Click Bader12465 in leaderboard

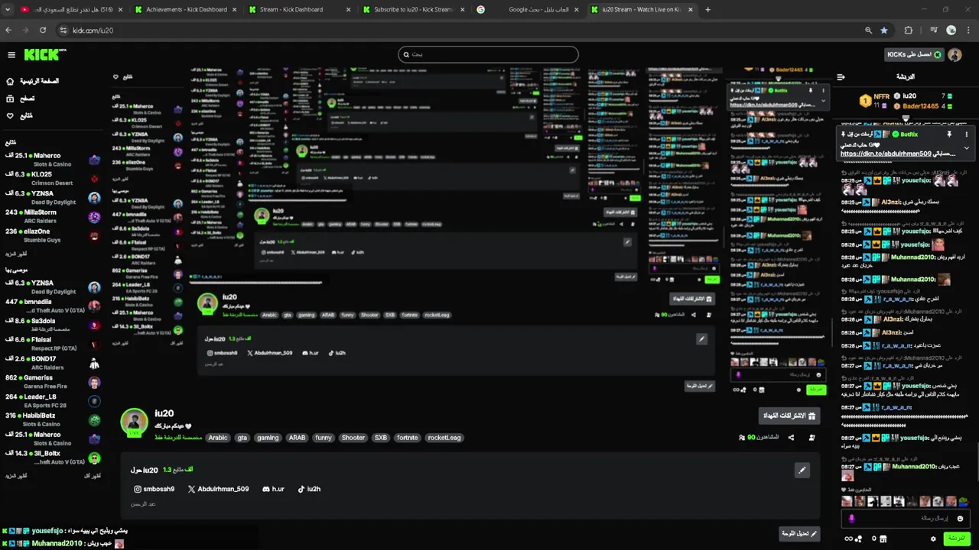[x=920, y=106]
